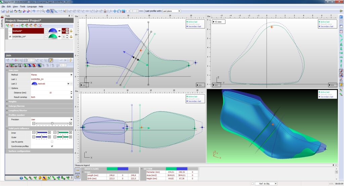Screen dimensions: 344x186
Task: Open the Method dropdown set to Planes
Action: point(71,75)
